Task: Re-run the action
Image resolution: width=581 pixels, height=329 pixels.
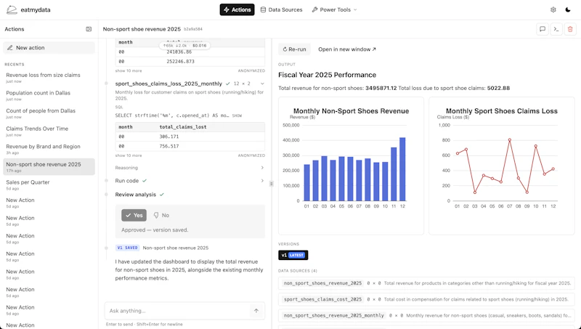Action: pos(295,49)
